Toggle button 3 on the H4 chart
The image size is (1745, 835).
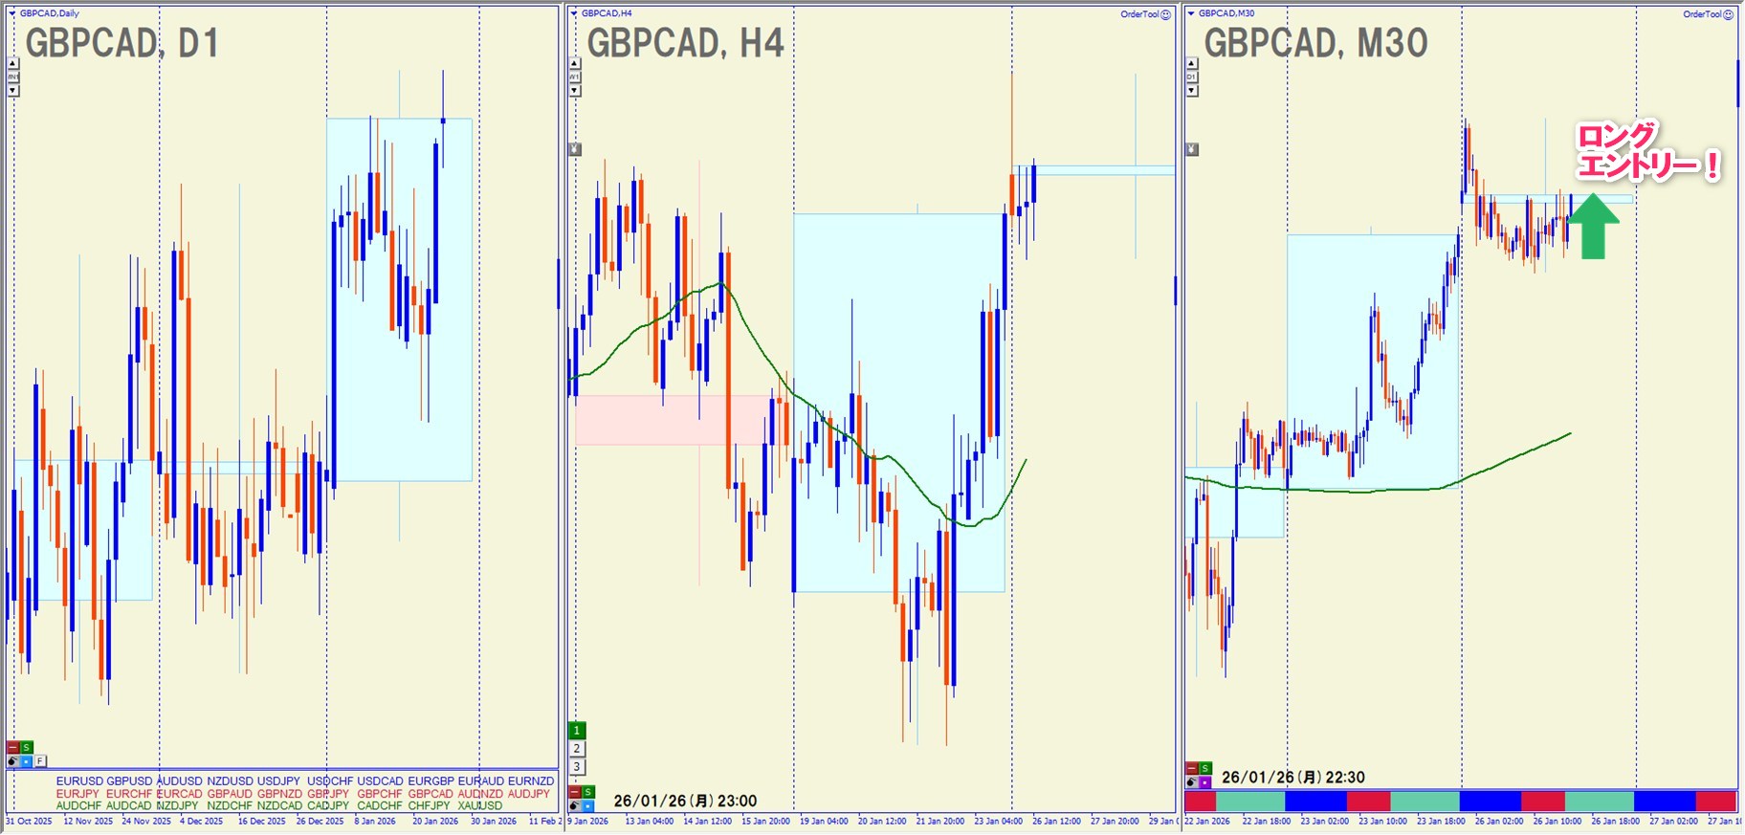tap(576, 767)
